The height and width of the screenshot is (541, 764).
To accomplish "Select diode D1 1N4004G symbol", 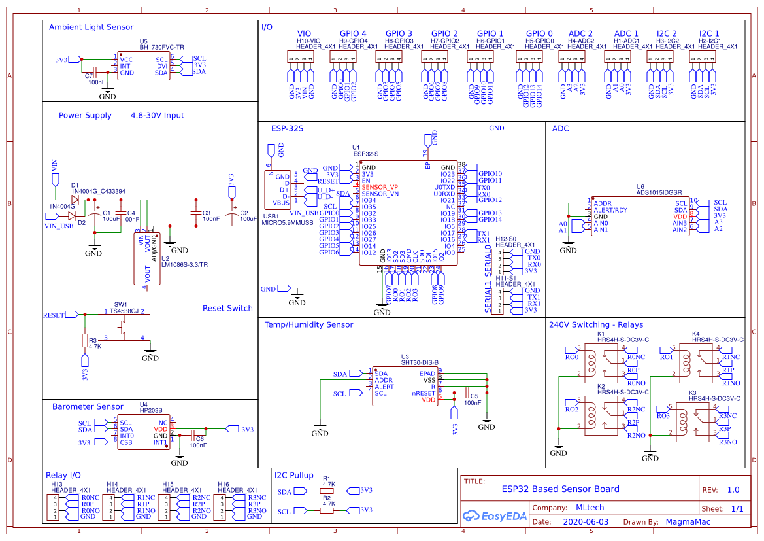I will (x=75, y=200).
